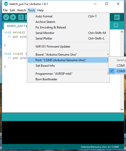Screen dimensions: 126x151
Task: Minimize the Arduino window
Action: [95, 4]
